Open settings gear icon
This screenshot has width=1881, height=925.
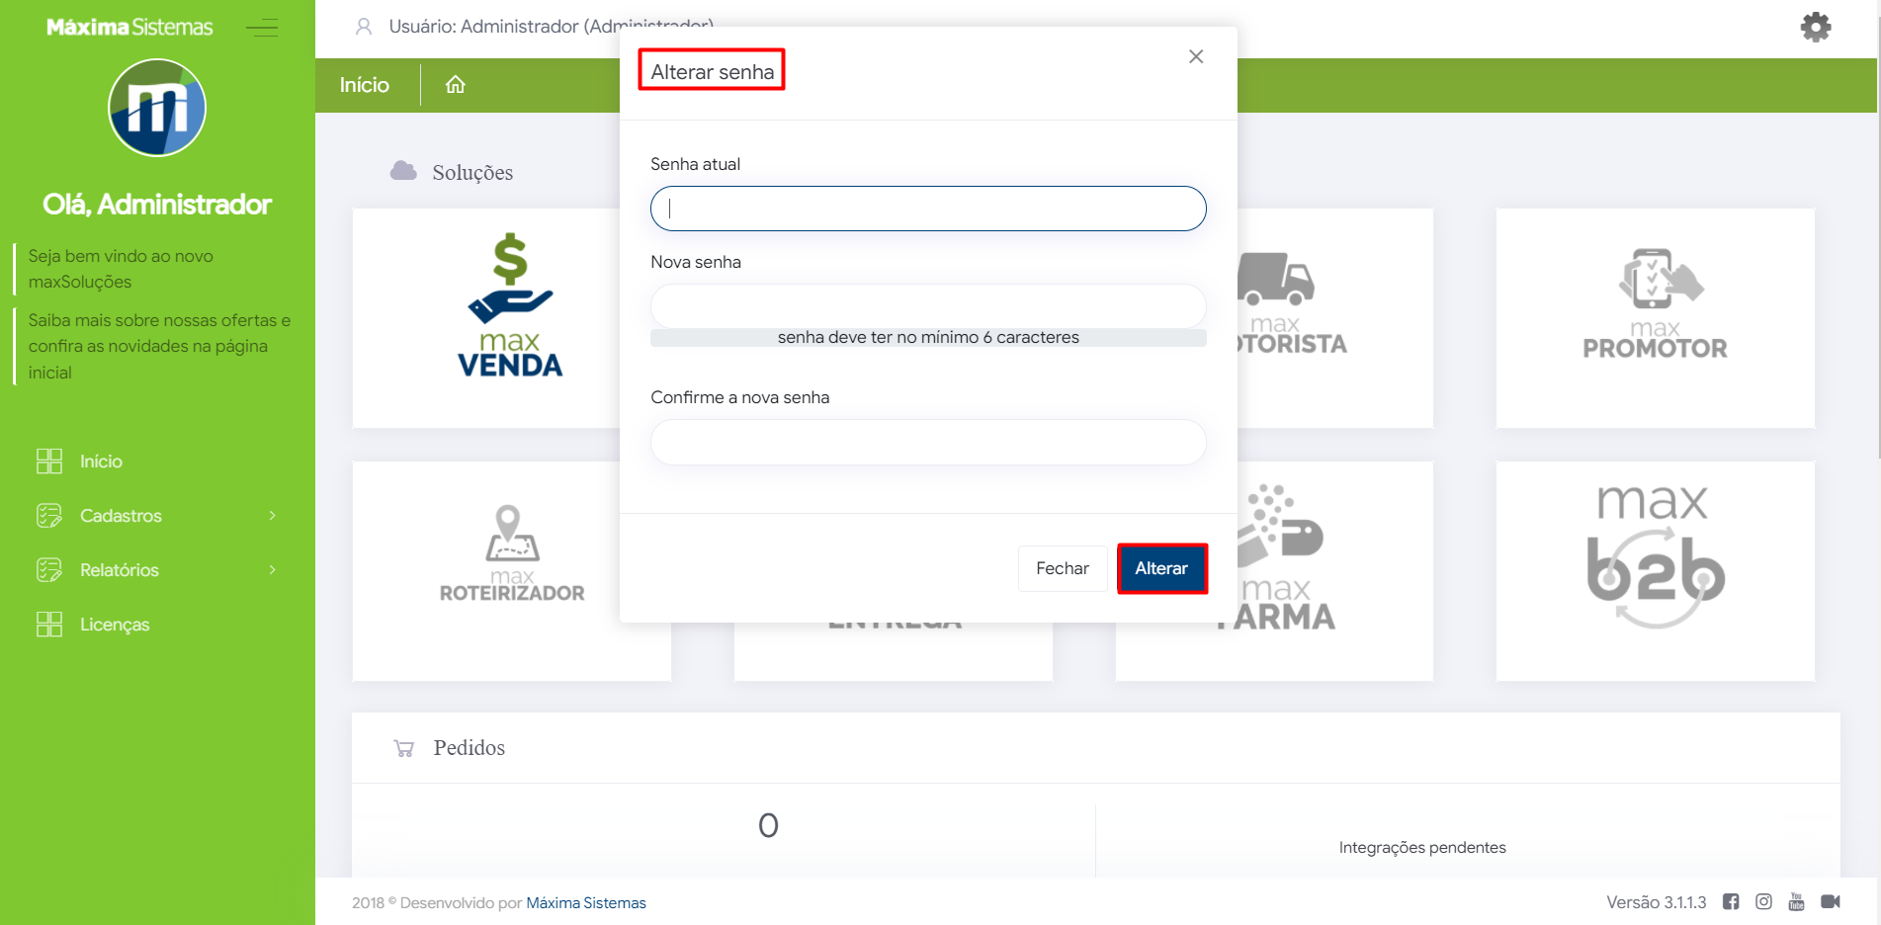coord(1816,27)
